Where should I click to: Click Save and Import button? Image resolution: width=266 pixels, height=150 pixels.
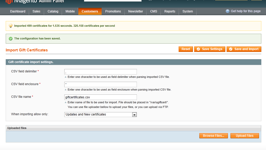tap(244, 49)
